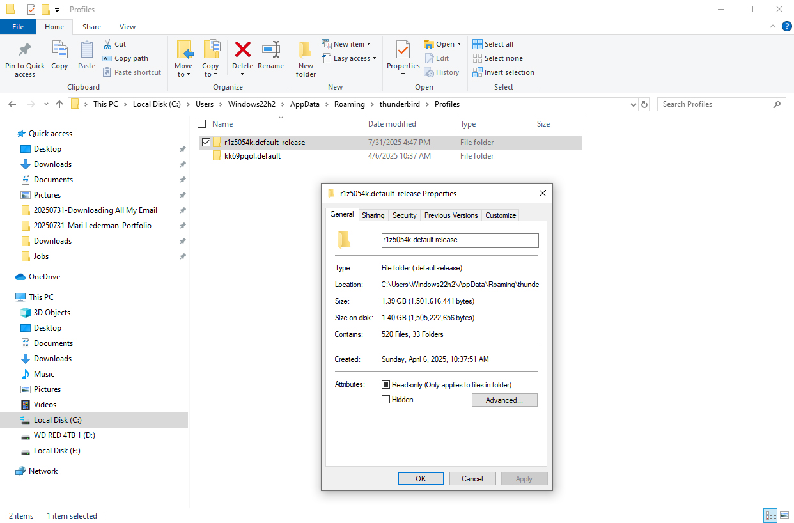Click Select none in ribbon
This screenshot has width=794, height=523.
tap(497, 58)
